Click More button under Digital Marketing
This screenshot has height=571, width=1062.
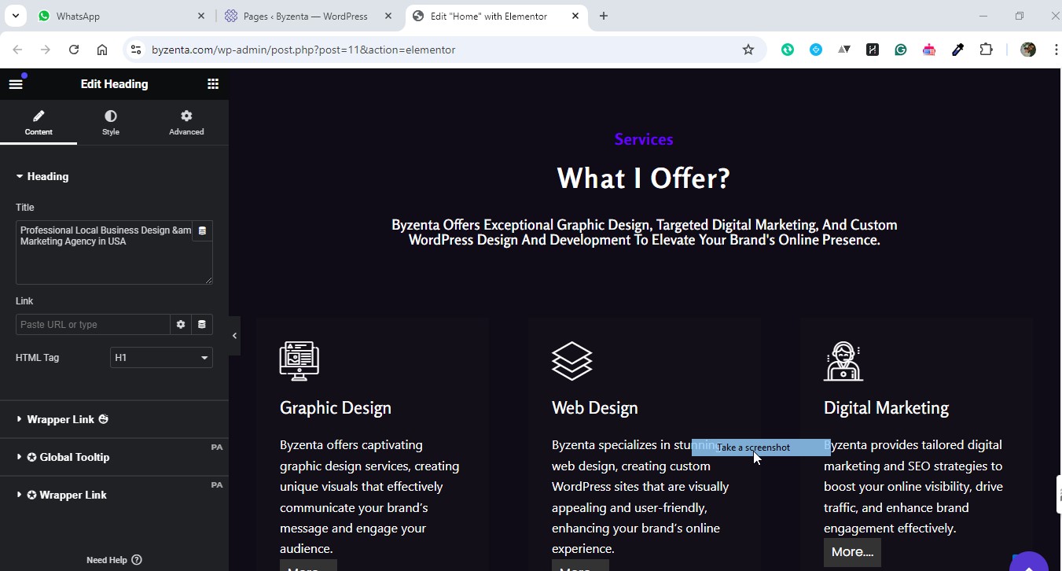(852, 551)
